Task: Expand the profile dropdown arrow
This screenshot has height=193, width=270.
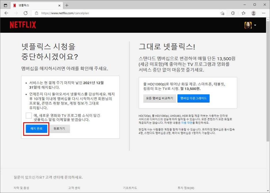Action: click(255, 25)
